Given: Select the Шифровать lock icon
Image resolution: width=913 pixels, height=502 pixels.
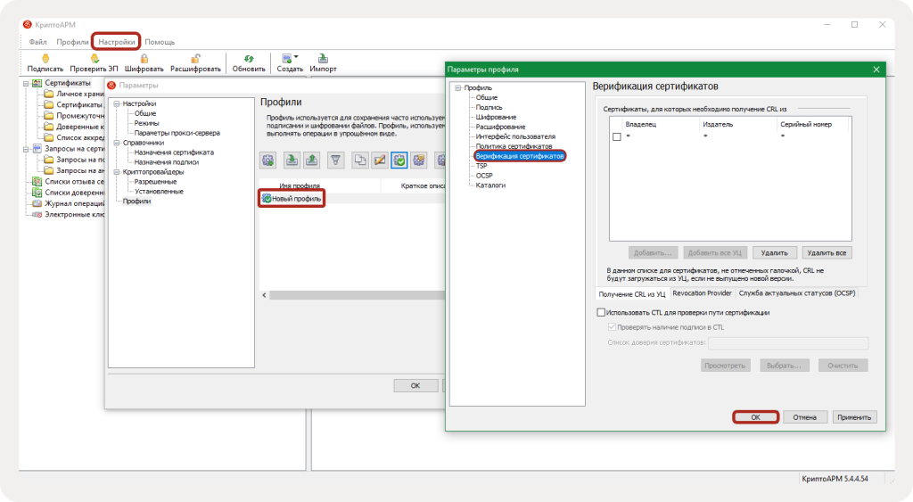Looking at the screenshot, I should (x=144, y=58).
